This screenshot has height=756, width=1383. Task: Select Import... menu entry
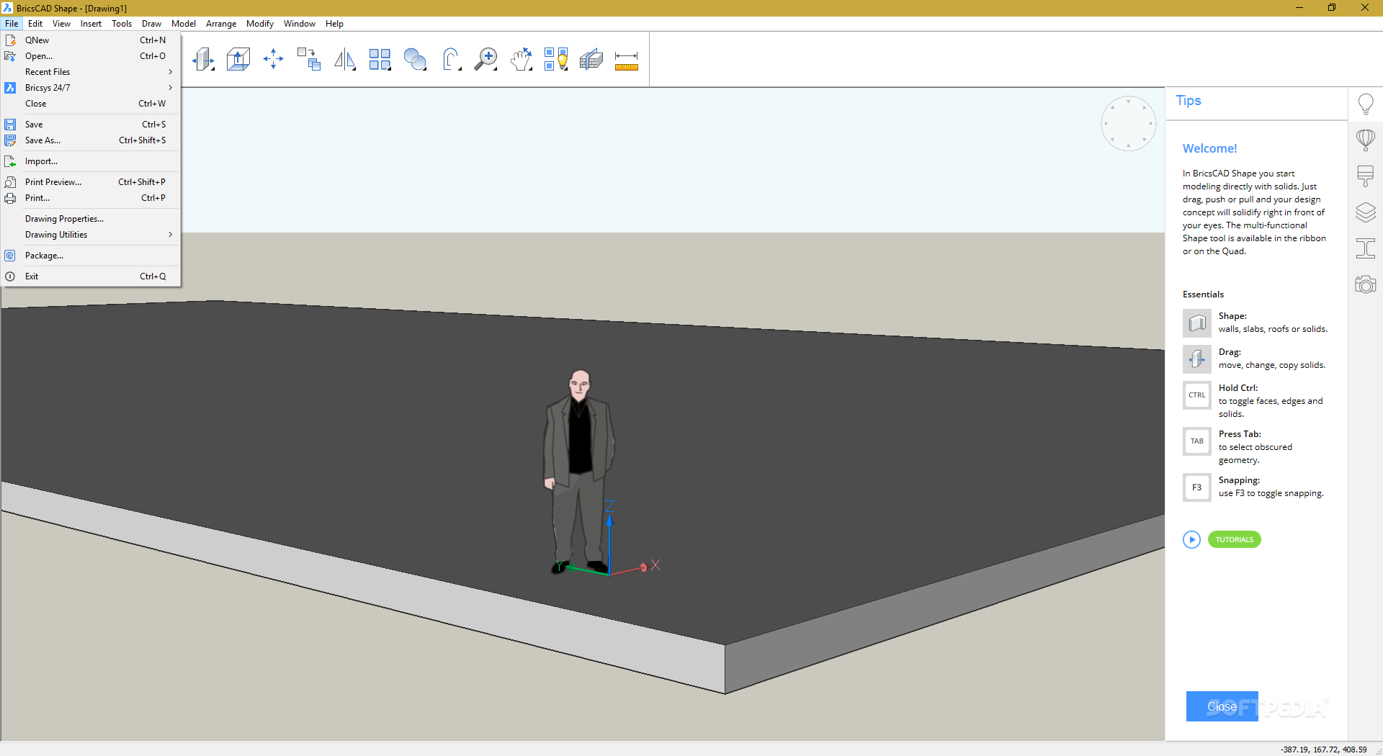(x=90, y=161)
